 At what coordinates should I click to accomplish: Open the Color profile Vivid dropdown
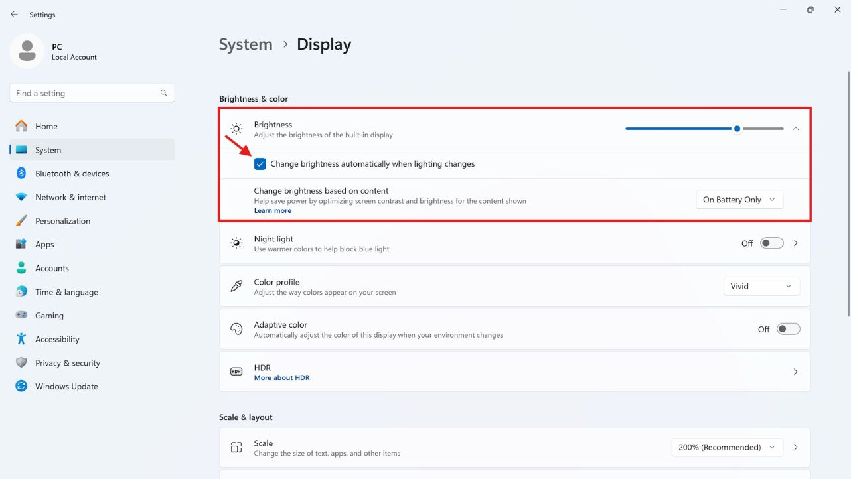(761, 286)
